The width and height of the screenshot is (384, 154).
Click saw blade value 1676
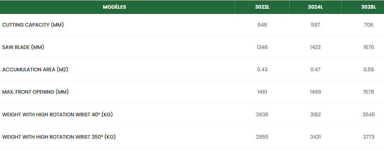pyautogui.click(x=368, y=47)
